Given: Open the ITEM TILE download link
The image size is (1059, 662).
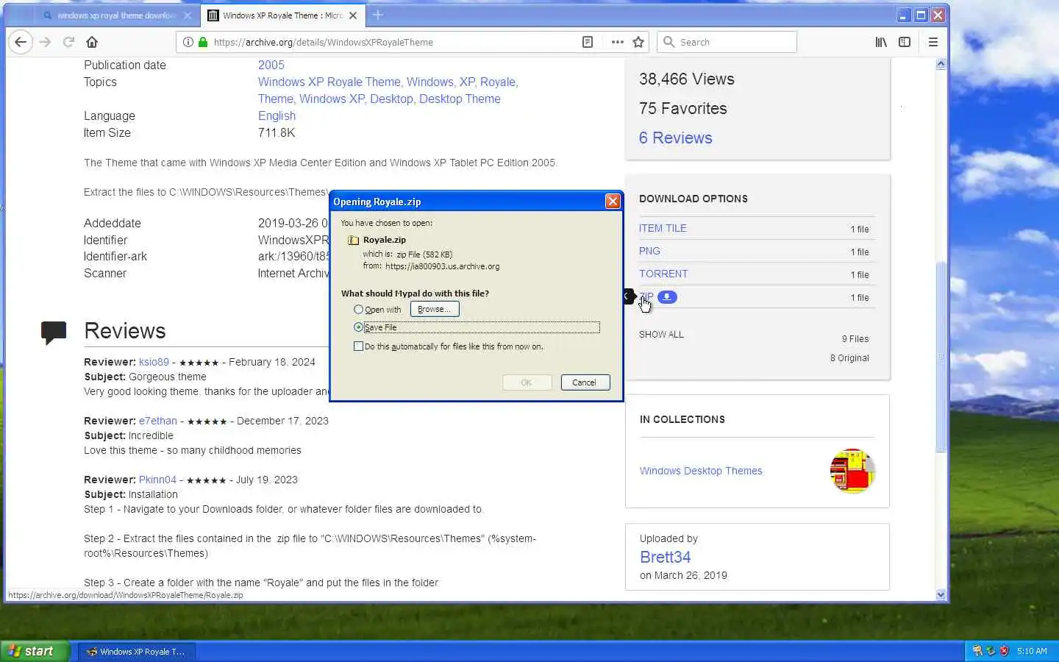Looking at the screenshot, I should point(663,229).
